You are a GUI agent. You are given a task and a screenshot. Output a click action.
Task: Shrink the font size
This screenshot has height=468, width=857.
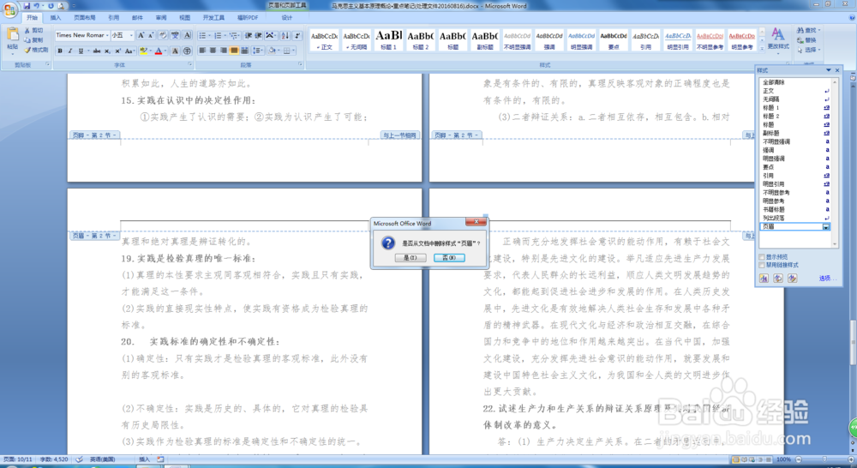coord(151,35)
